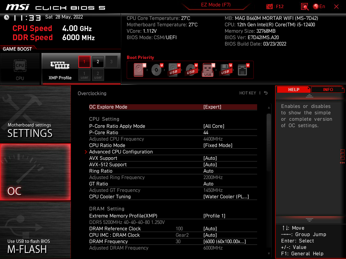Screen dimensions: 346x259
Task: Switch to the INFO tab
Action: pos(328,90)
